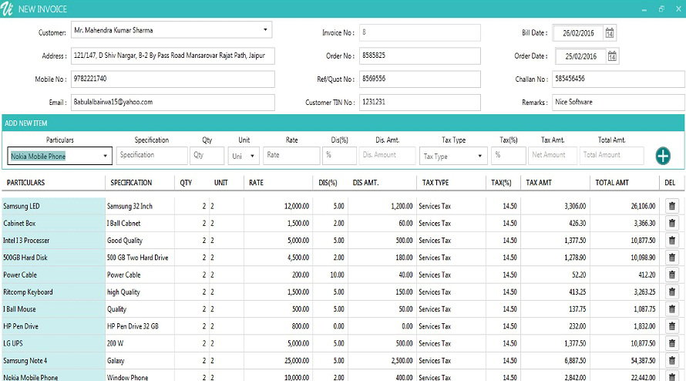The height and width of the screenshot is (381, 686).
Task: Remove the Samsung Note 4 row
Action: click(671, 361)
